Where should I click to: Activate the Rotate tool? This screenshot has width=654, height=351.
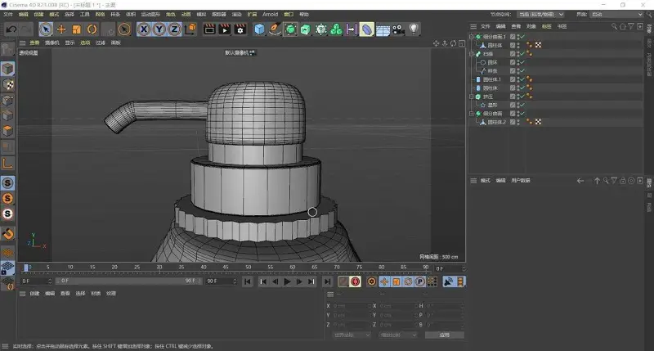tap(92, 29)
